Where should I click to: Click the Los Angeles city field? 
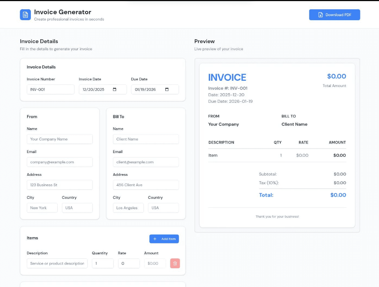point(128,208)
